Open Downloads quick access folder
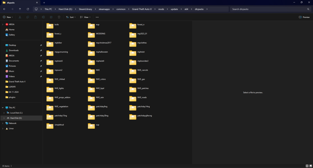This screenshot has width=313, height=168. pyautogui.click(x=13, y=50)
